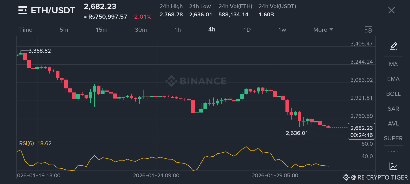Click the ETH/USDT pair title
The width and height of the screenshot is (410, 184).
[53, 10]
